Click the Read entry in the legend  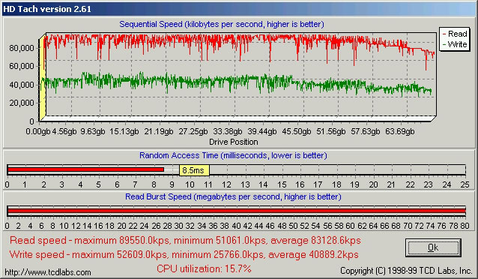pos(454,34)
